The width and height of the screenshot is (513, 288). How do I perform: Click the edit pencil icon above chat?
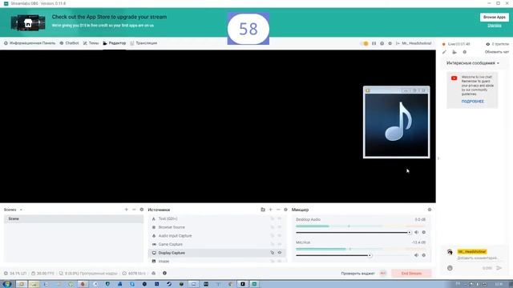point(444,52)
